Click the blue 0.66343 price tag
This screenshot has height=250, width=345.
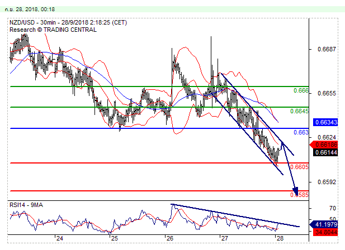(325, 122)
